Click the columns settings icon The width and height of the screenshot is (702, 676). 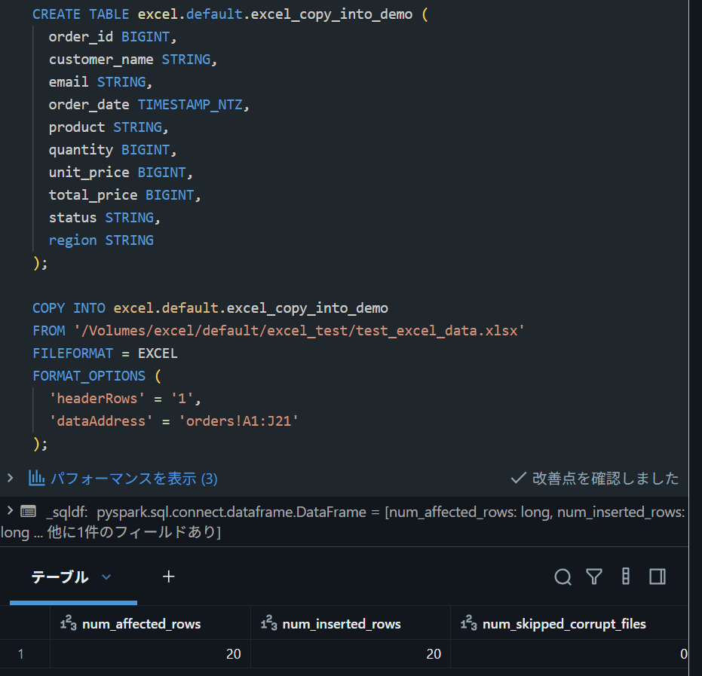click(x=626, y=577)
